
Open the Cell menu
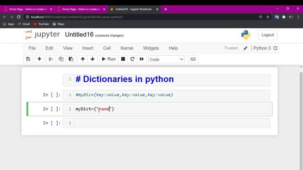pos(107,48)
